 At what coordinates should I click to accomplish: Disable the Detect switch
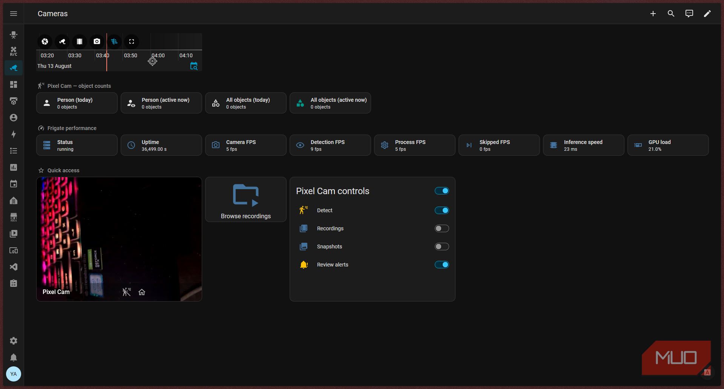coord(442,210)
